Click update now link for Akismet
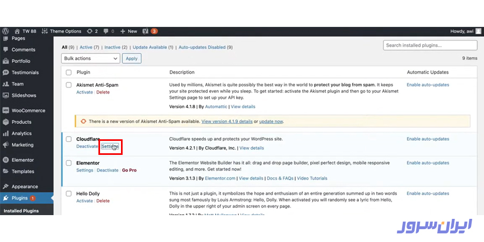 tap(271, 122)
